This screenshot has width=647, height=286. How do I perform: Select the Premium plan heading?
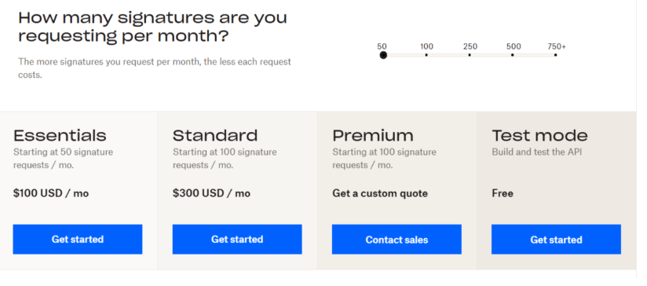(x=373, y=135)
